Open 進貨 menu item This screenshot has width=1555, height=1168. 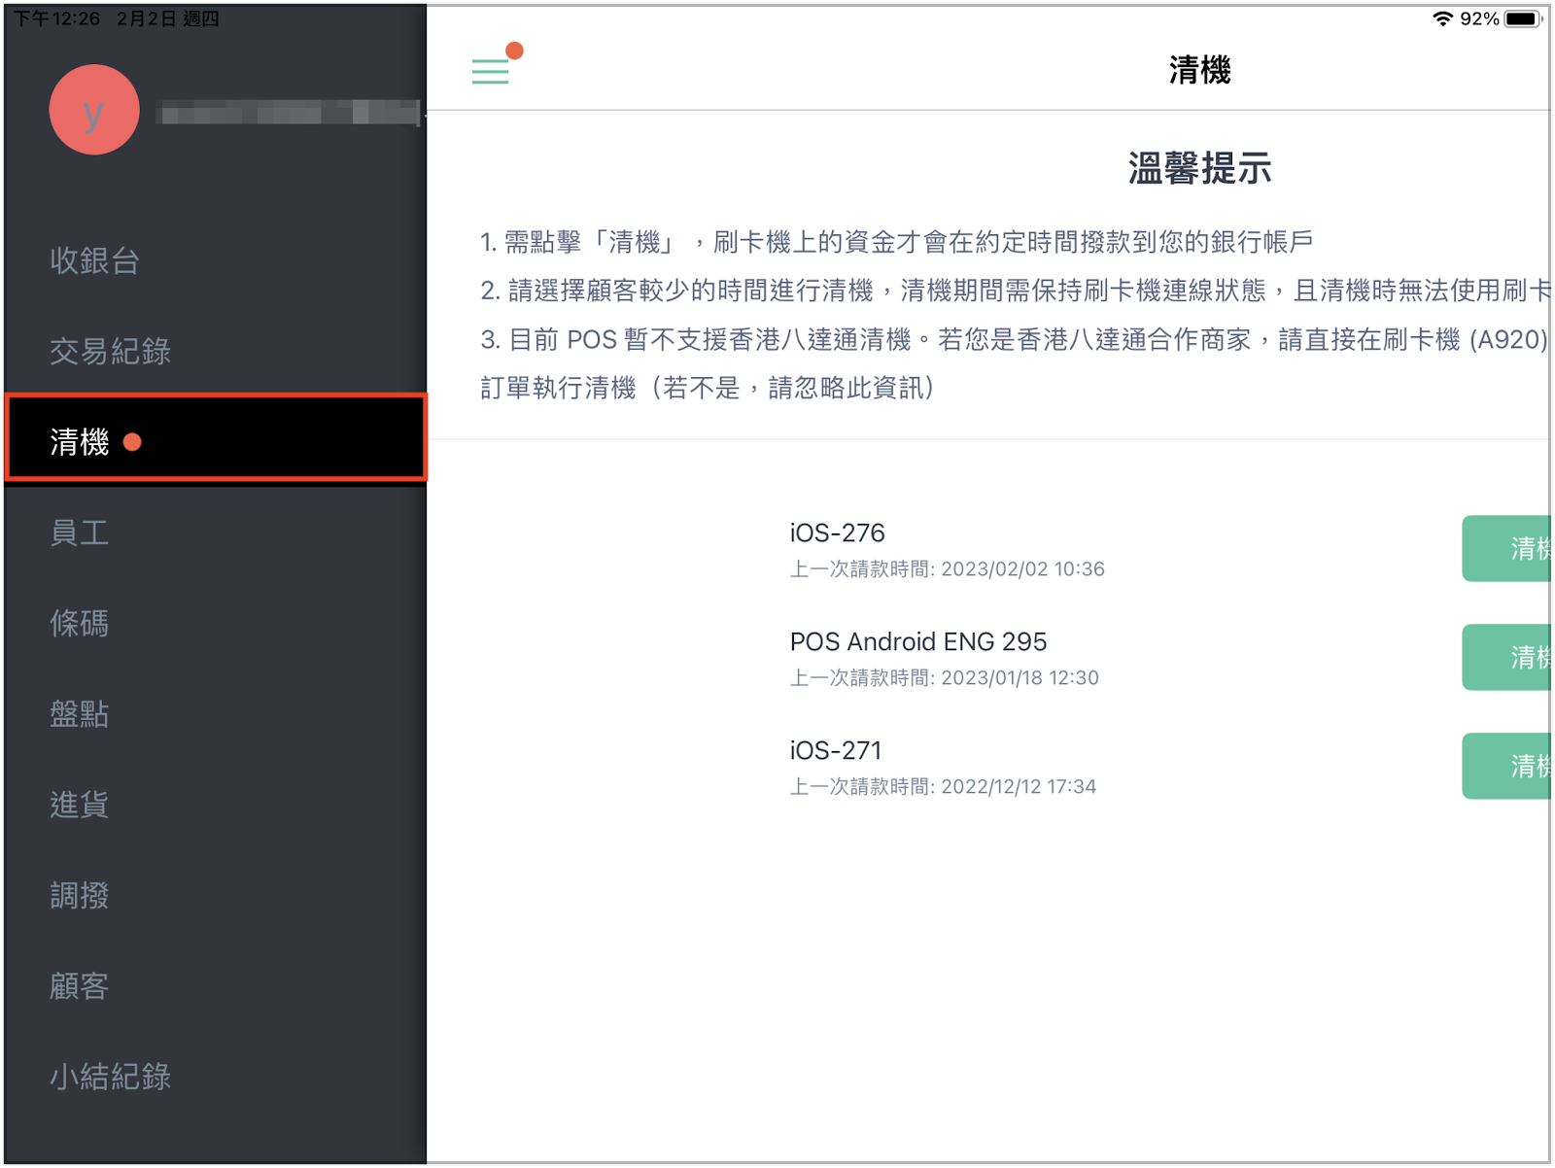point(79,805)
